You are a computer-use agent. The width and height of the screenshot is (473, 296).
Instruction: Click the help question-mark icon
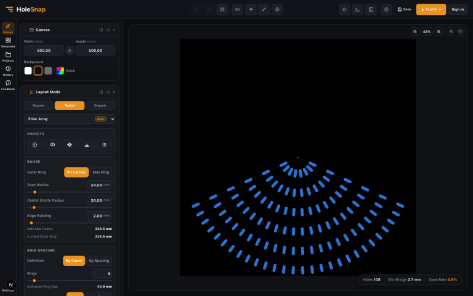point(386,9)
